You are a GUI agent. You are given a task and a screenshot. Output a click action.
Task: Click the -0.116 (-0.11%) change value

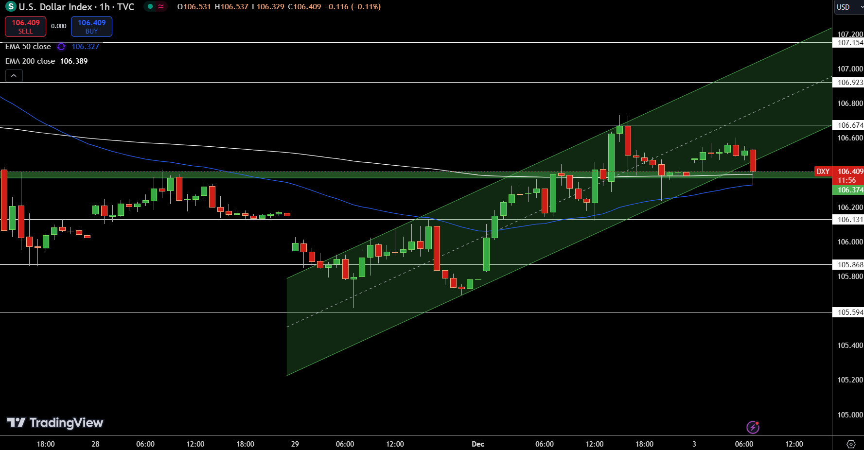pos(353,7)
